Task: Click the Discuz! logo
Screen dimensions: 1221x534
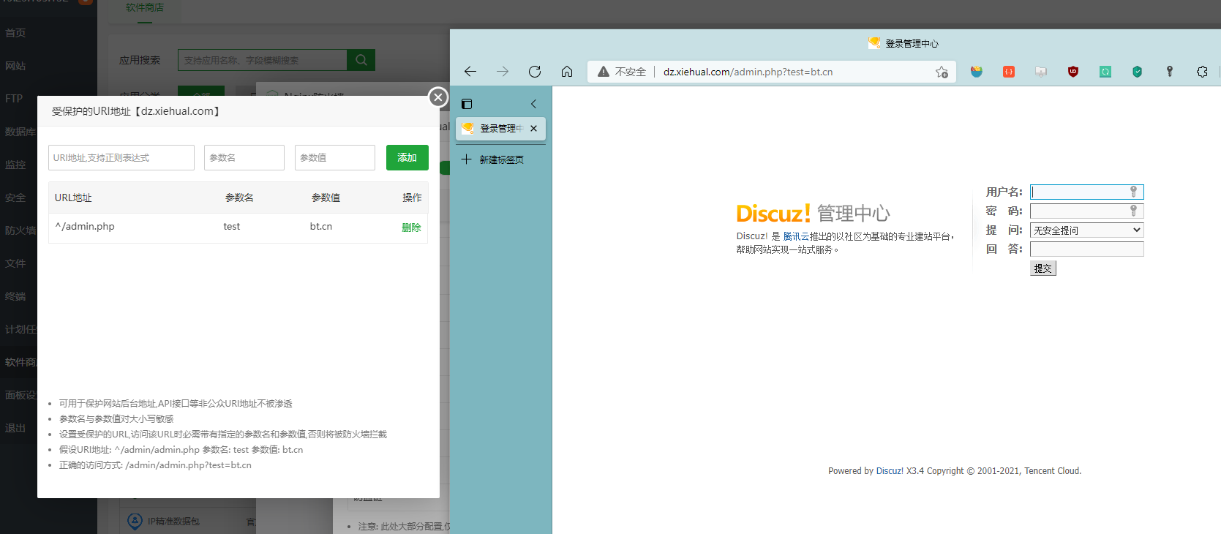Action: tap(773, 213)
